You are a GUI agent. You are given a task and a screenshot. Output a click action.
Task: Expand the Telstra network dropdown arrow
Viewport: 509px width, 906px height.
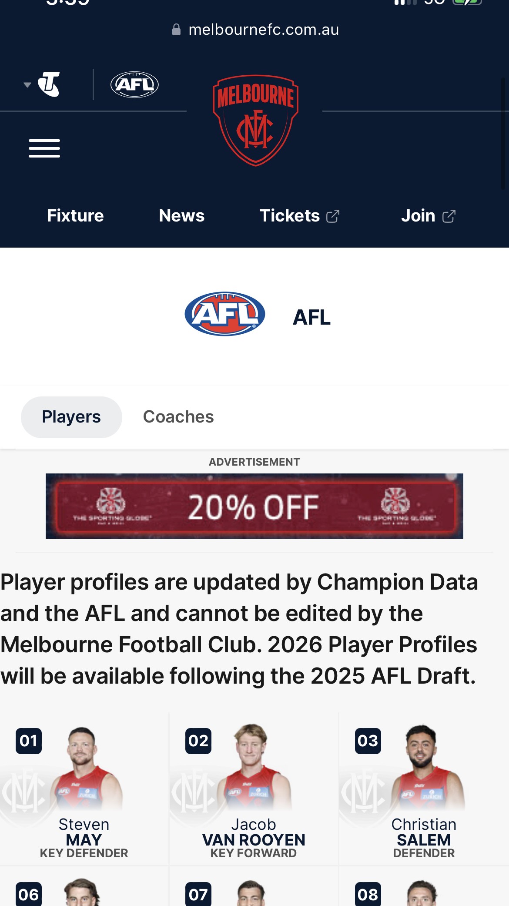pyautogui.click(x=27, y=85)
